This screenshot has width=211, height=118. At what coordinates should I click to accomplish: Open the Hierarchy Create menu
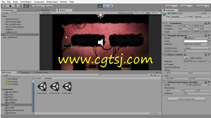(6, 13)
